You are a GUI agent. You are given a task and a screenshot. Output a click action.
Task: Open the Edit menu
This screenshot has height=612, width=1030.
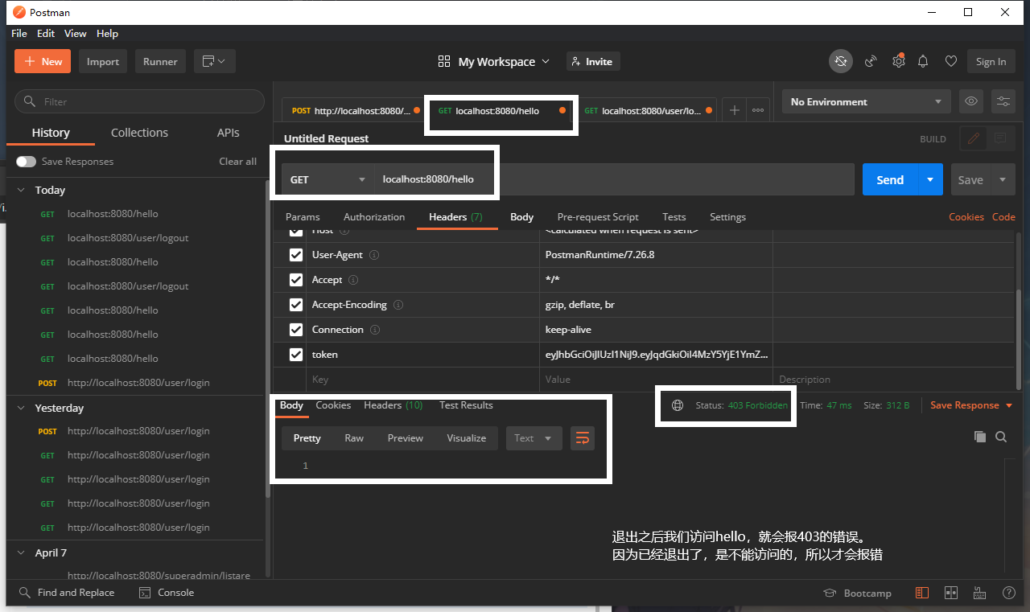tap(46, 34)
